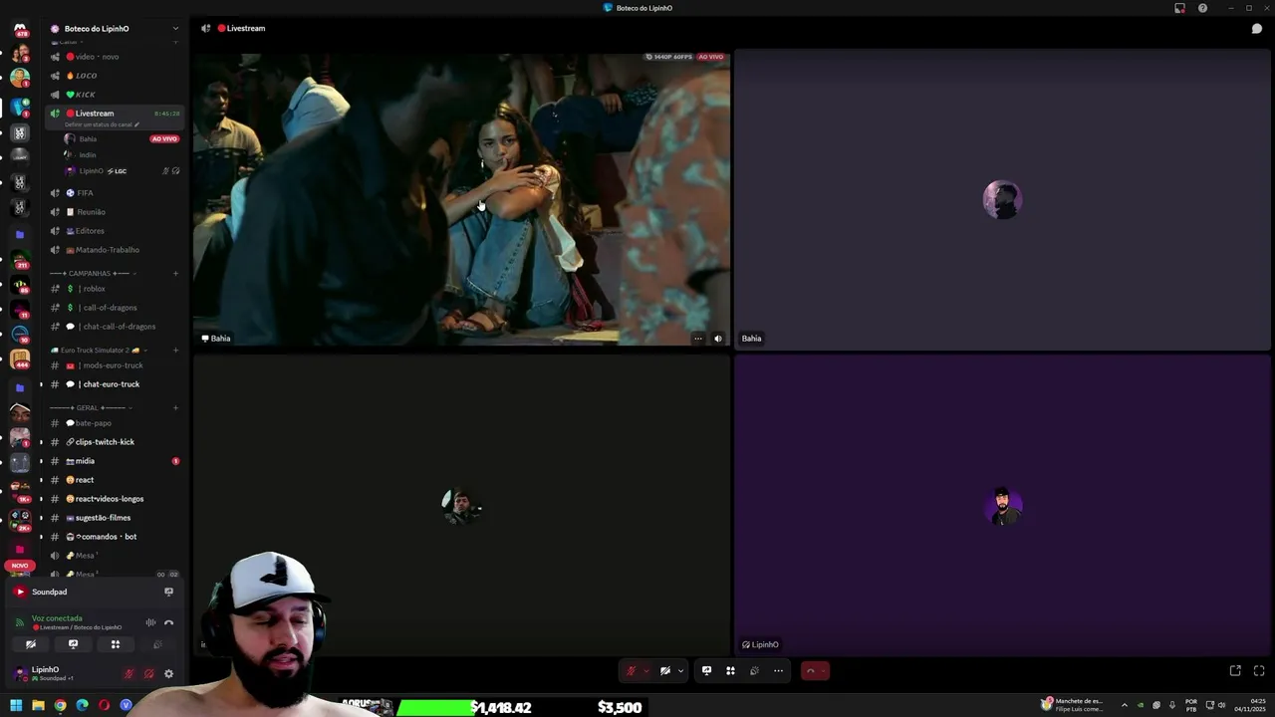Screen dimensions: 1275x717
Task: Open Bahia's stream options three-dot menu
Action: point(698,339)
